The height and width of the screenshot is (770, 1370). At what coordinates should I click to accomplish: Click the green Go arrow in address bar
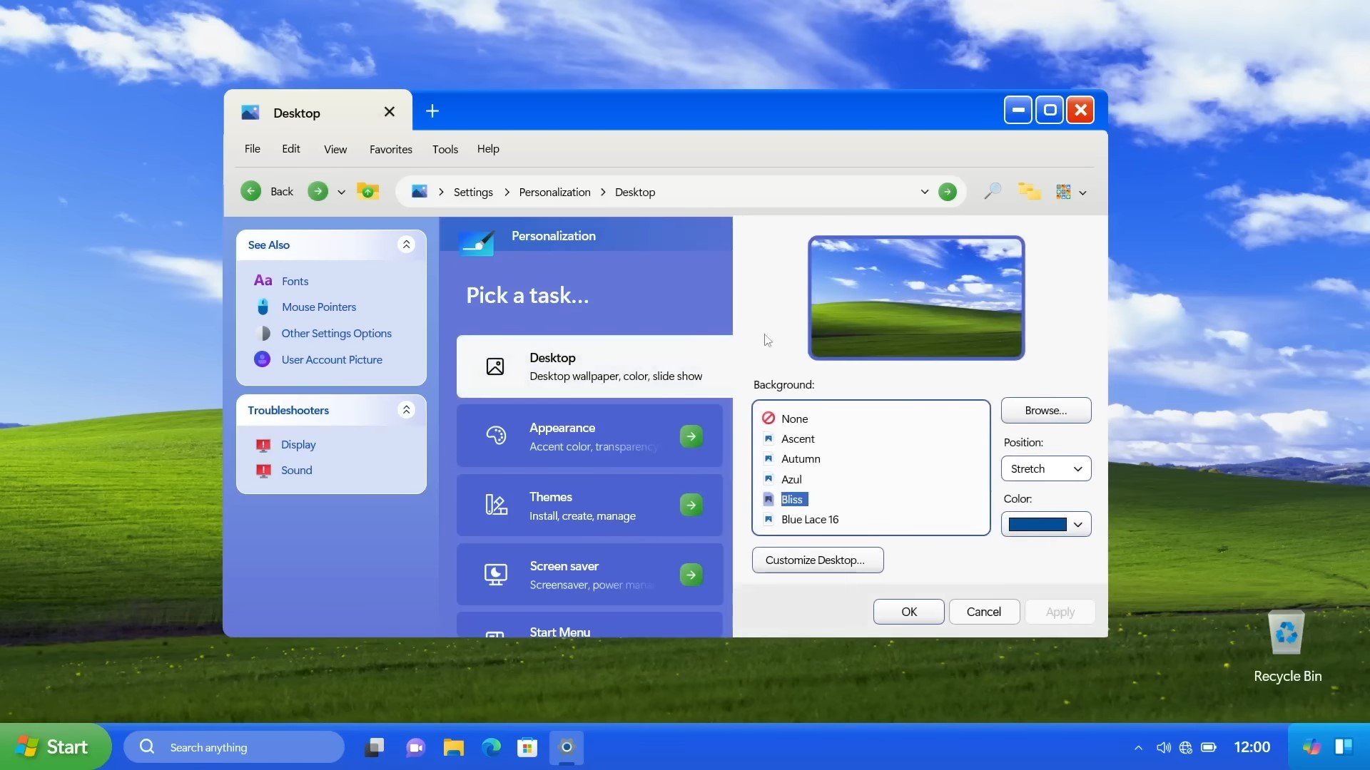(x=947, y=192)
